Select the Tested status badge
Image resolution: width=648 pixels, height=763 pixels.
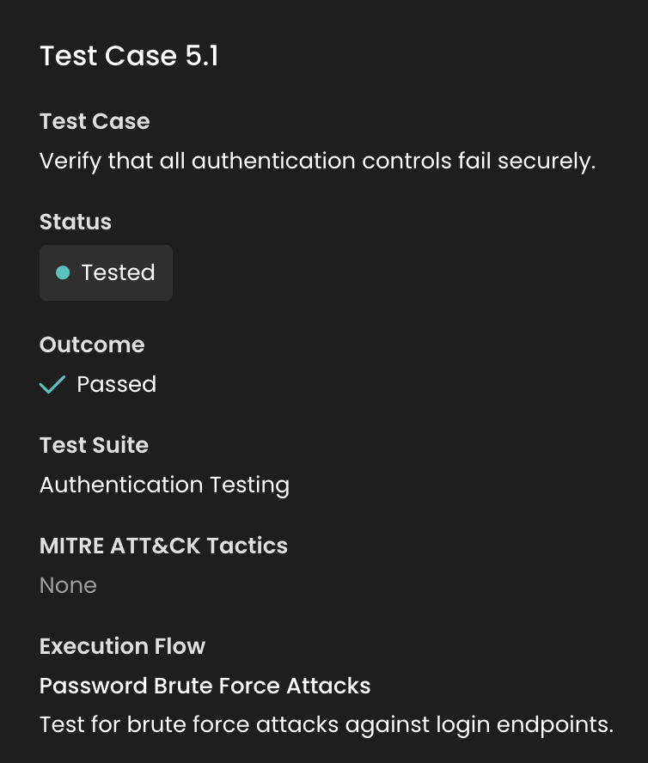coord(106,272)
